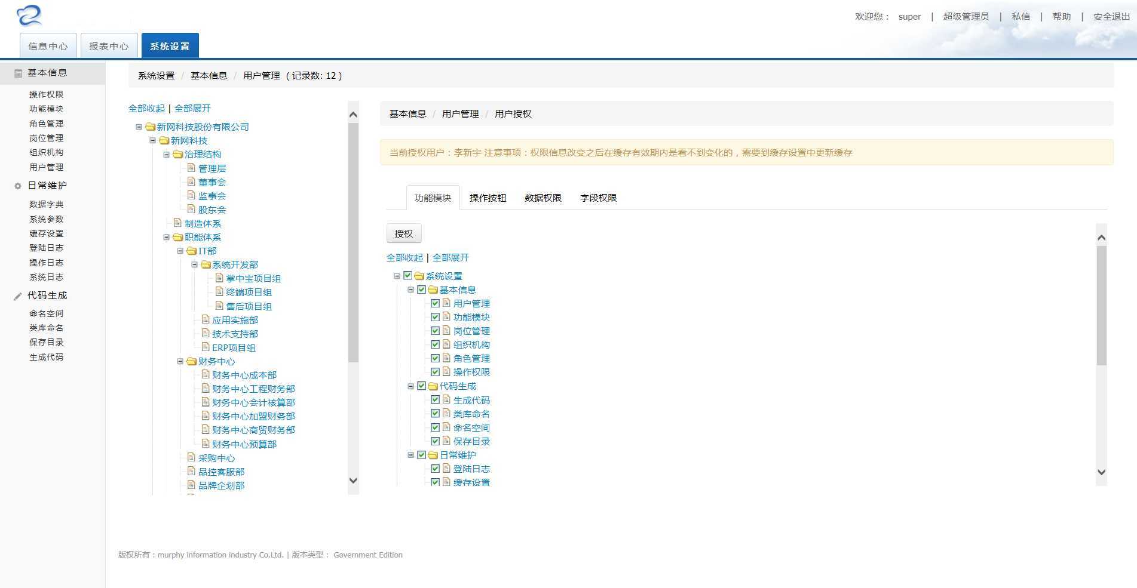
Task: Click the permission tree scrollbar thumb
Action: point(1102,305)
